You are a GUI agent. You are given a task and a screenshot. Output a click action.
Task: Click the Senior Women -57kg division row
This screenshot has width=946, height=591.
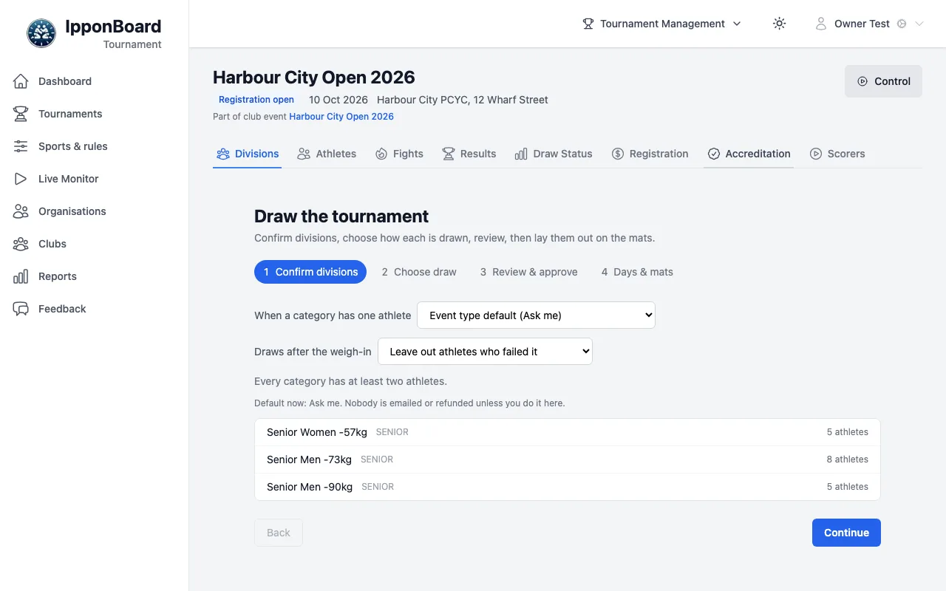[568, 432]
